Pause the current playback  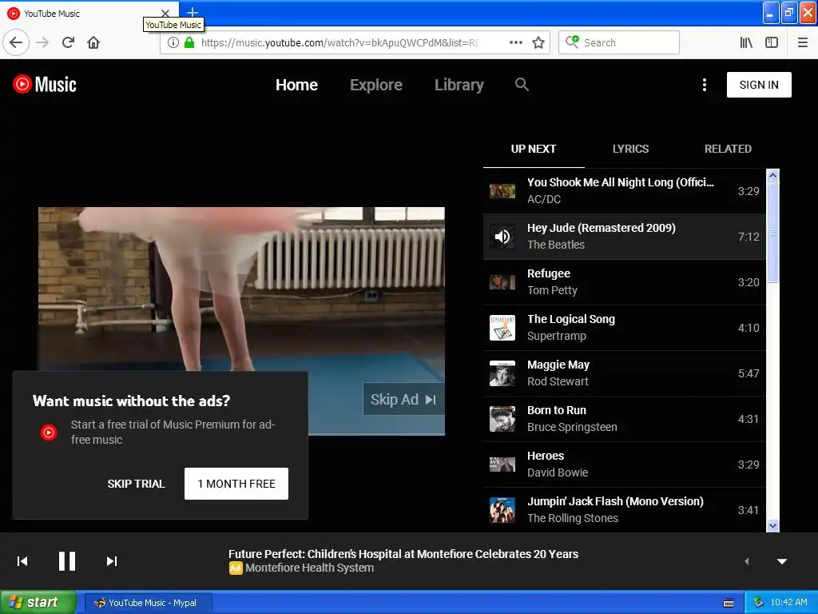click(67, 561)
